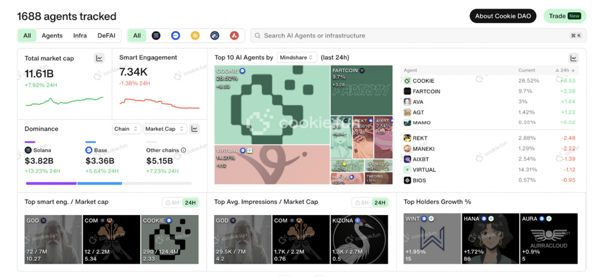600x279 pixels.
Task: Click the info icon next to Other chains
Action: pyautogui.click(x=183, y=151)
